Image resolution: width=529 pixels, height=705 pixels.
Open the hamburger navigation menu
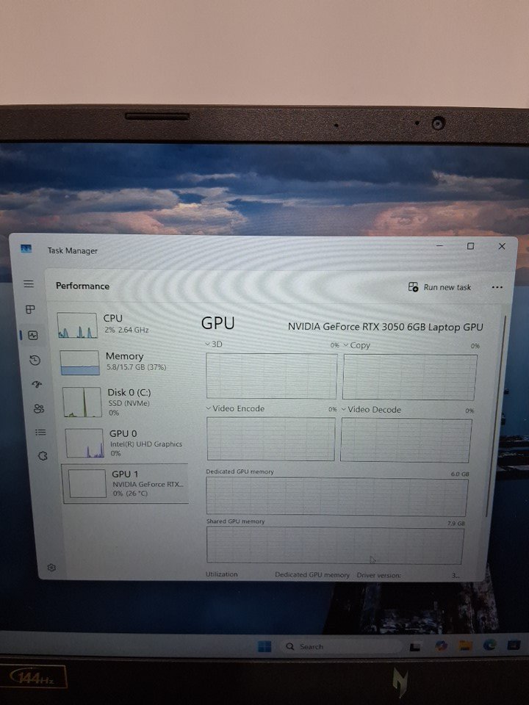point(29,284)
